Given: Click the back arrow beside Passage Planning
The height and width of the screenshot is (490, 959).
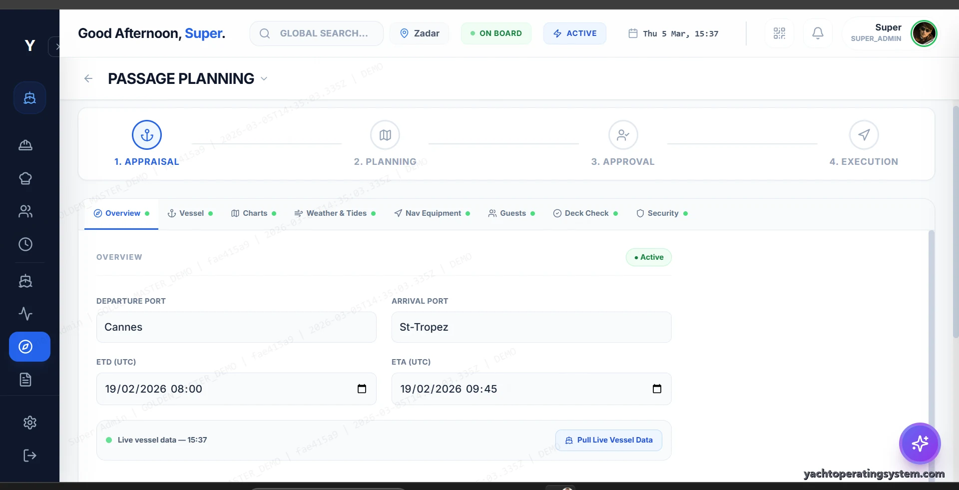Looking at the screenshot, I should (88, 78).
